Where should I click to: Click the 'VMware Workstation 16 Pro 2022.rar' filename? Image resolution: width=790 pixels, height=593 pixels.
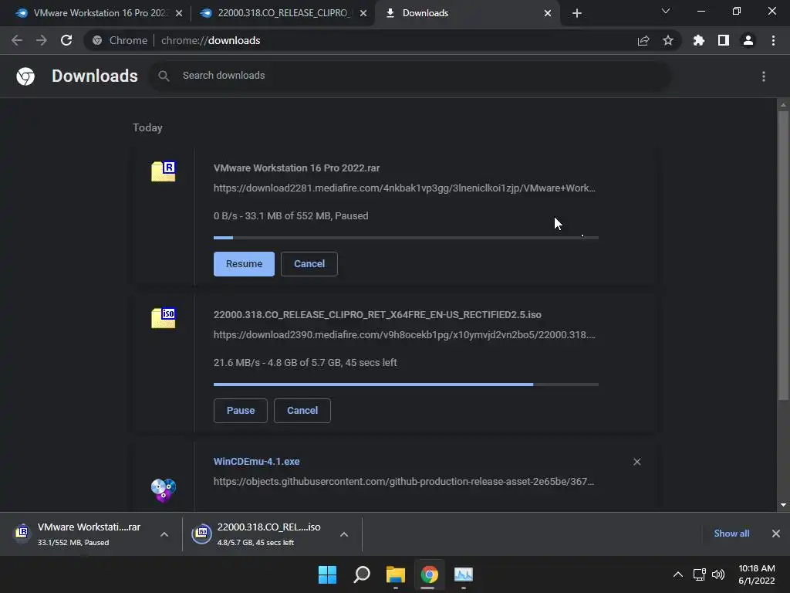pos(296,168)
